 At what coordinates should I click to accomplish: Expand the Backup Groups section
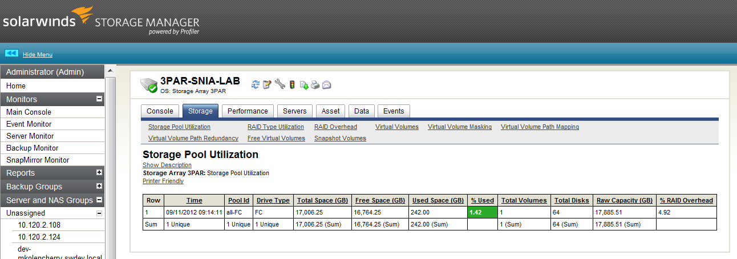click(99, 186)
